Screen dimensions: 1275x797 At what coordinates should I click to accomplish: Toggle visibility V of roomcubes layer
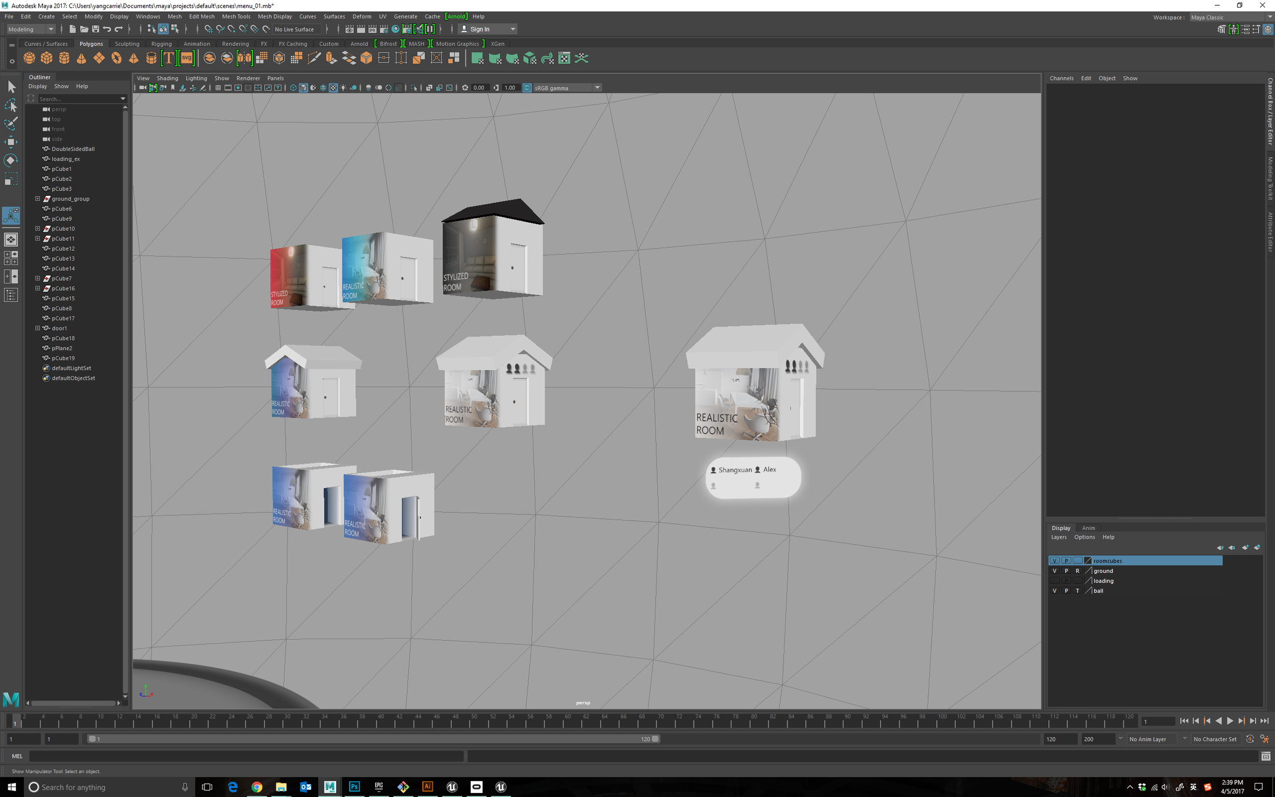pos(1054,560)
